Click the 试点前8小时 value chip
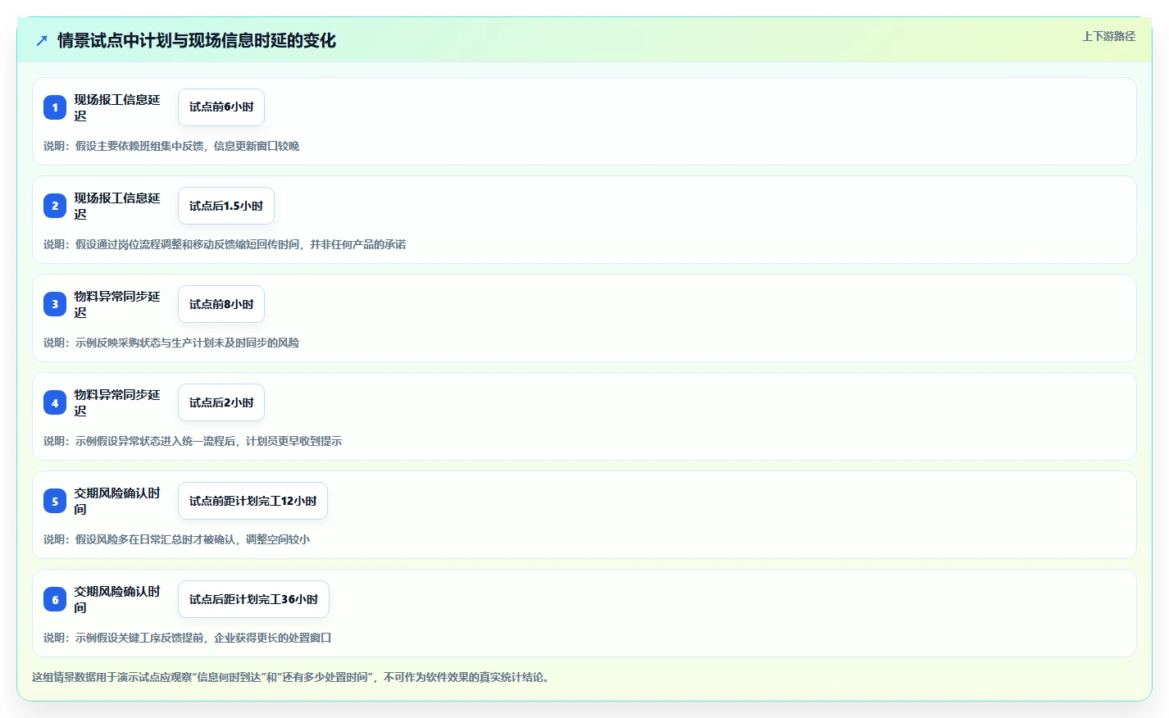 (x=221, y=304)
